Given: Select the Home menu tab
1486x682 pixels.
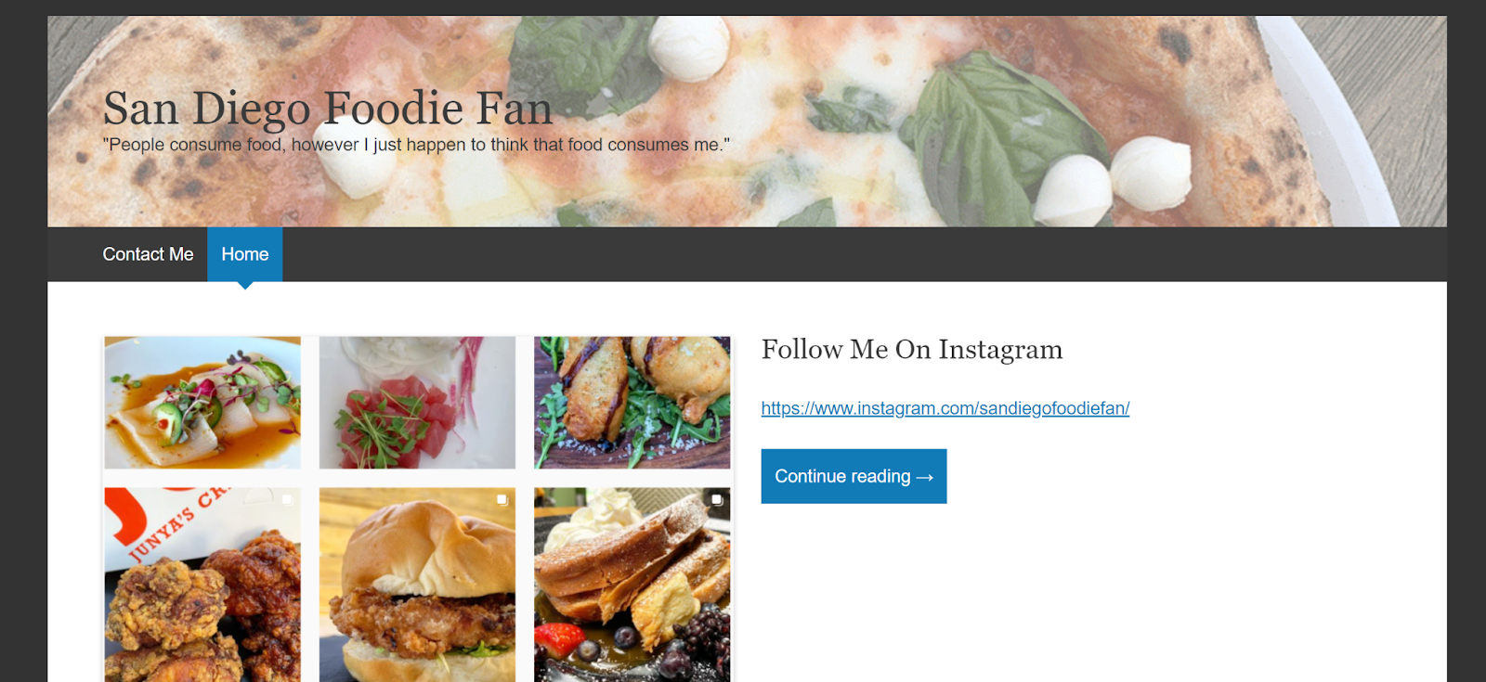Looking at the screenshot, I should pos(245,254).
